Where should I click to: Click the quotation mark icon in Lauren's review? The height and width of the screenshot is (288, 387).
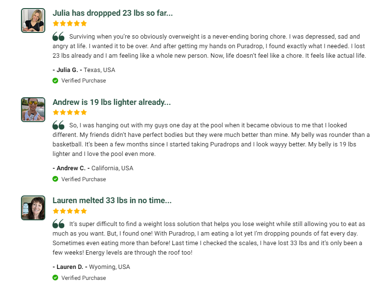[x=59, y=224]
